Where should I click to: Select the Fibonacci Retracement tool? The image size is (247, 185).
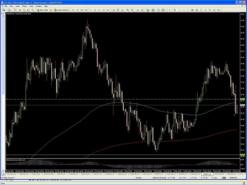[x=201, y=10]
